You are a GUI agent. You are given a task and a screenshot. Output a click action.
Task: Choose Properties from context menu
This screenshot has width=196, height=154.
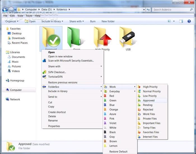54,126
